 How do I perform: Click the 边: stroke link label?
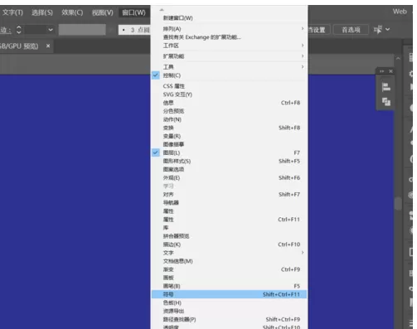click(6, 30)
